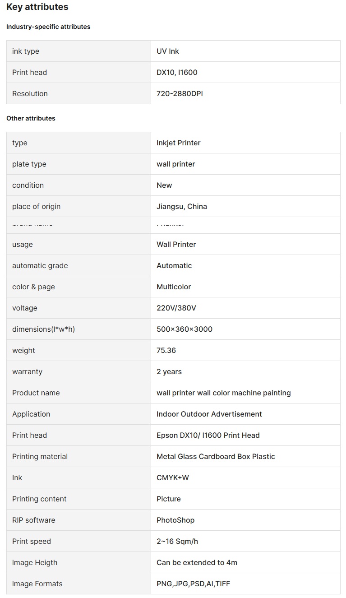Screen dimensions: 346x598
Task: Select the "PNG,JPG,PSD,AI,TIFF" formats value
Action: [x=193, y=584]
